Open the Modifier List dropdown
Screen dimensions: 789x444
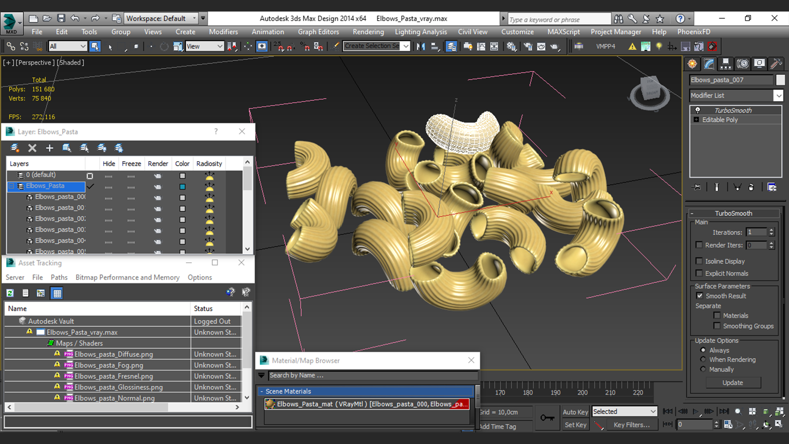(736, 95)
